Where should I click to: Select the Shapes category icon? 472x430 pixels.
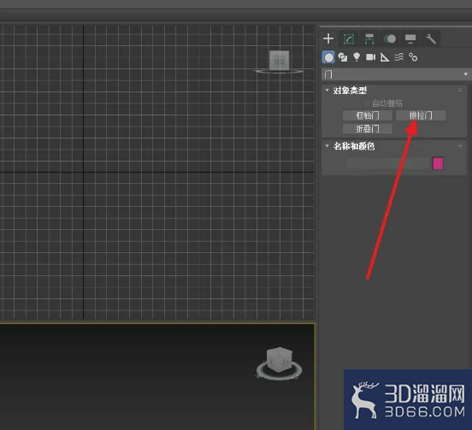(x=343, y=57)
